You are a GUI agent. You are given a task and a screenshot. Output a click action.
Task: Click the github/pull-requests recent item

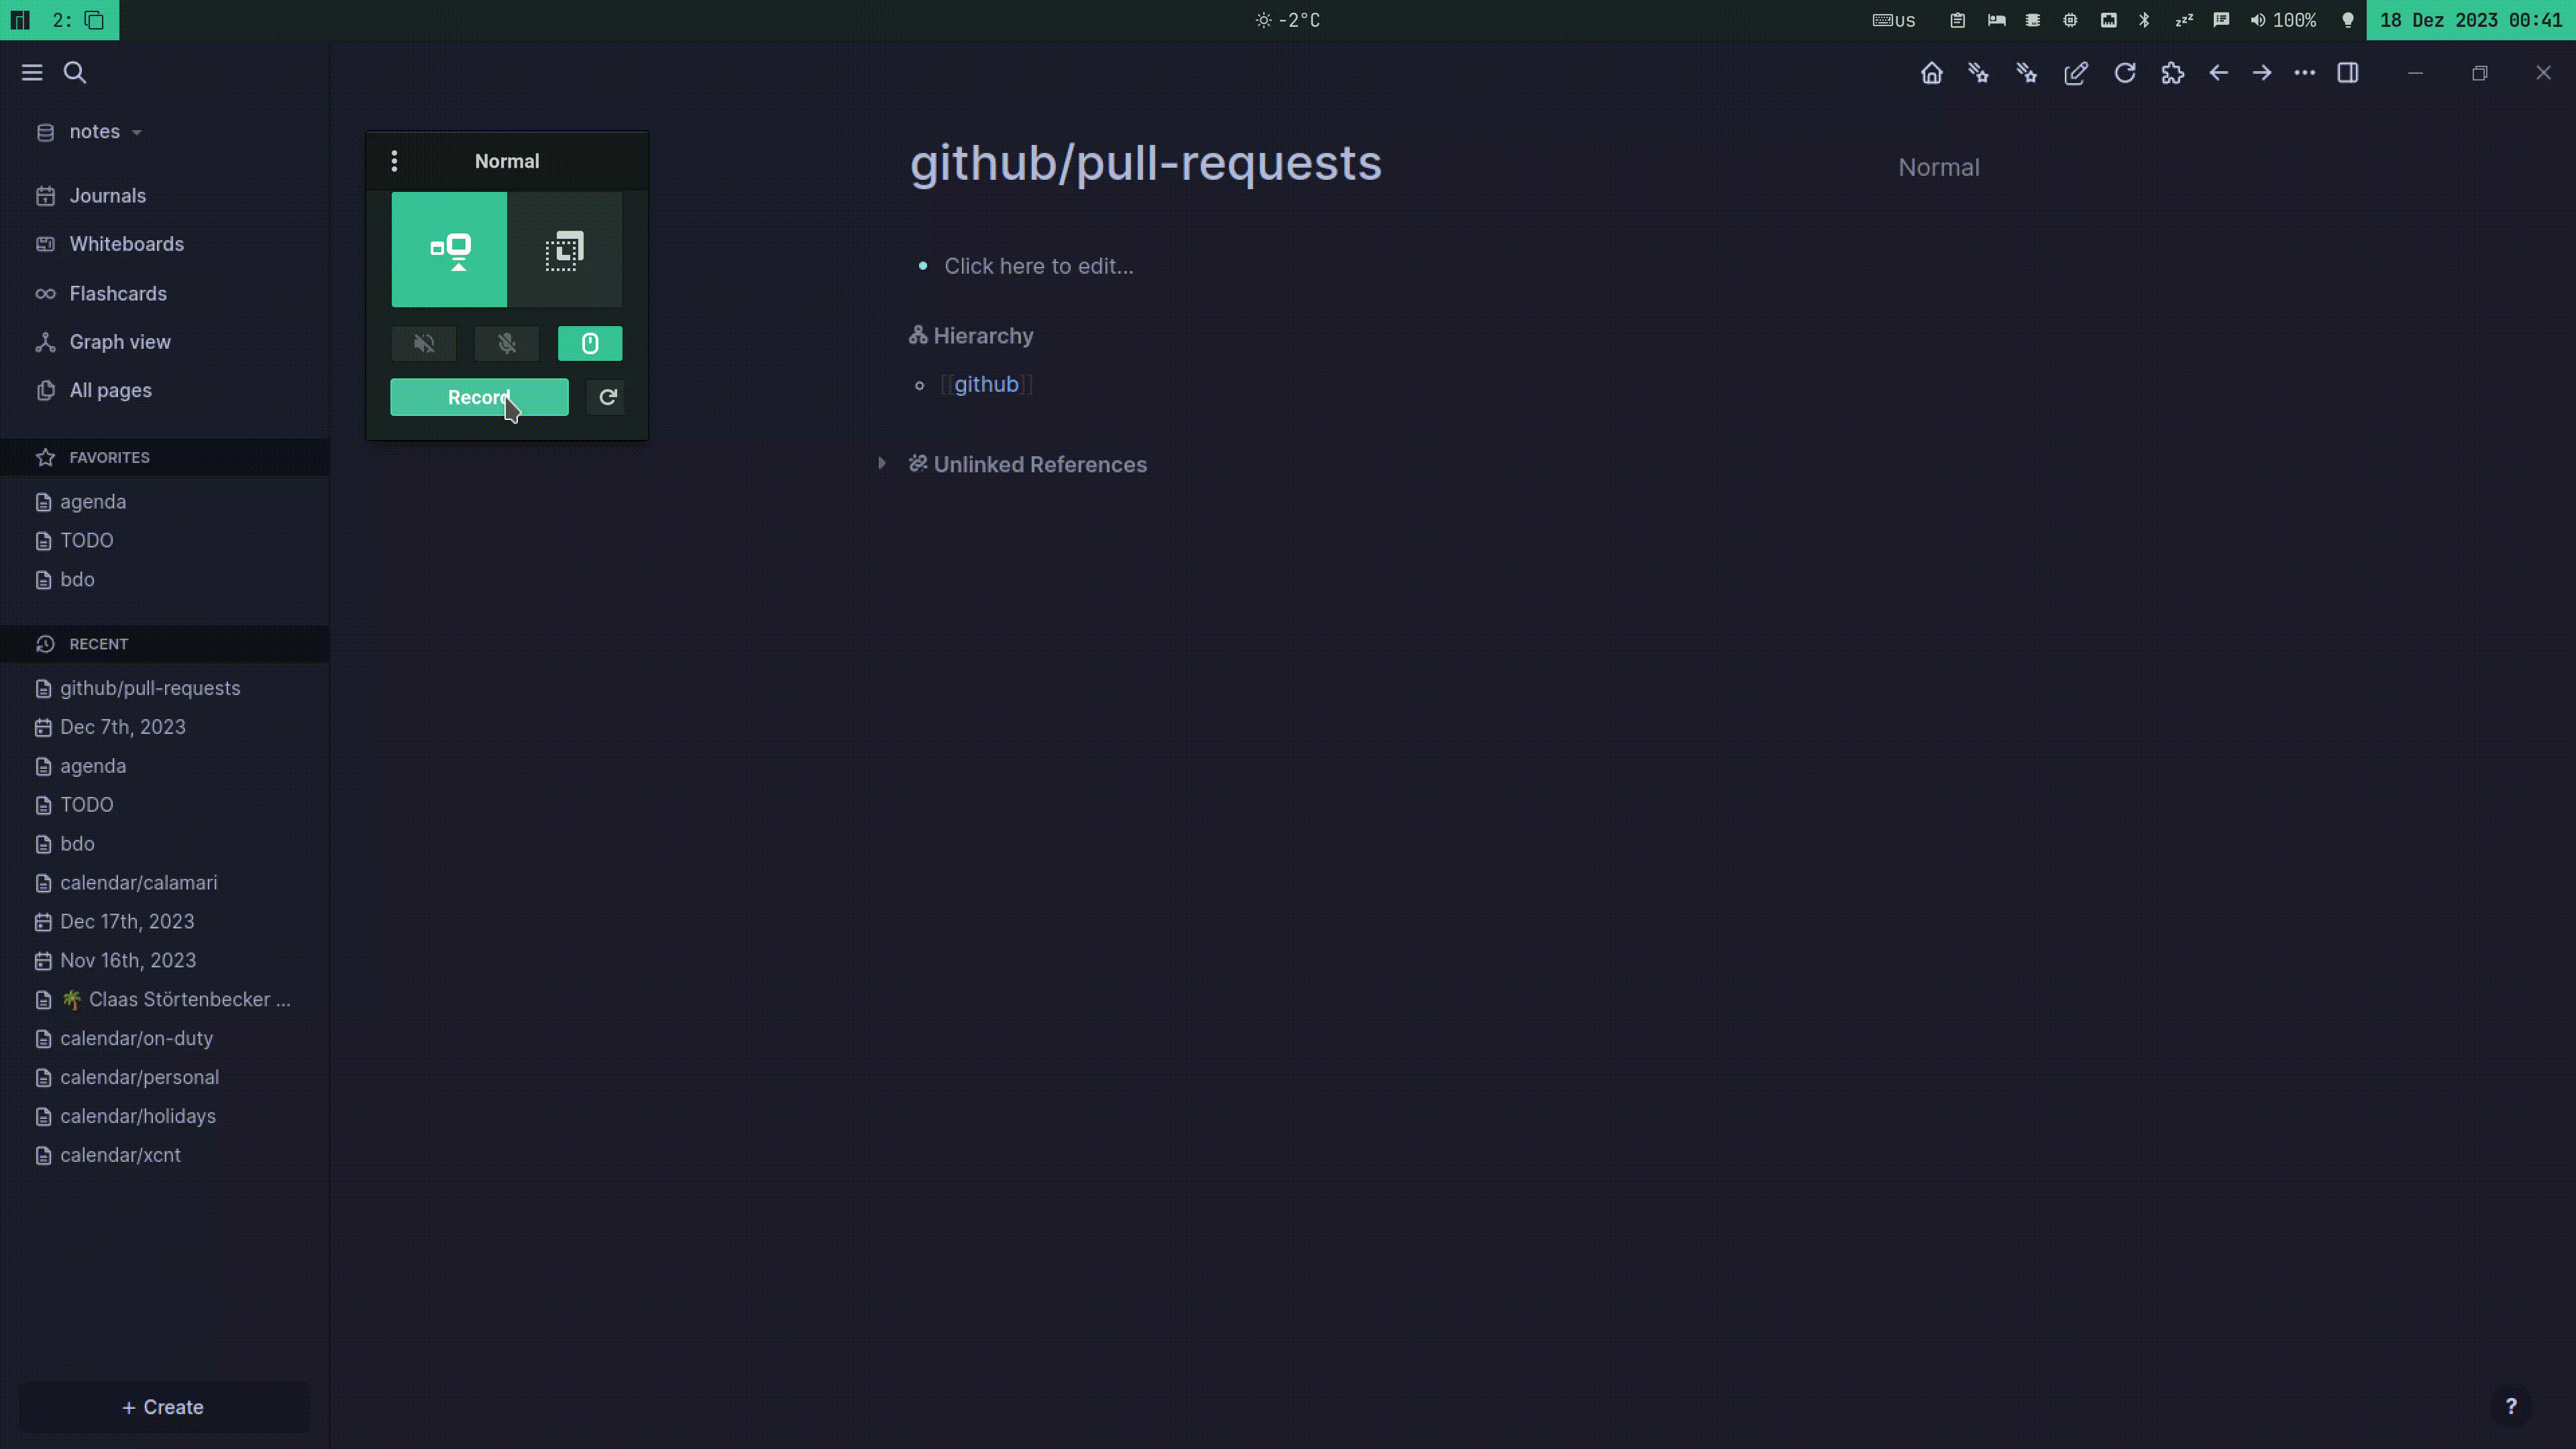[150, 686]
